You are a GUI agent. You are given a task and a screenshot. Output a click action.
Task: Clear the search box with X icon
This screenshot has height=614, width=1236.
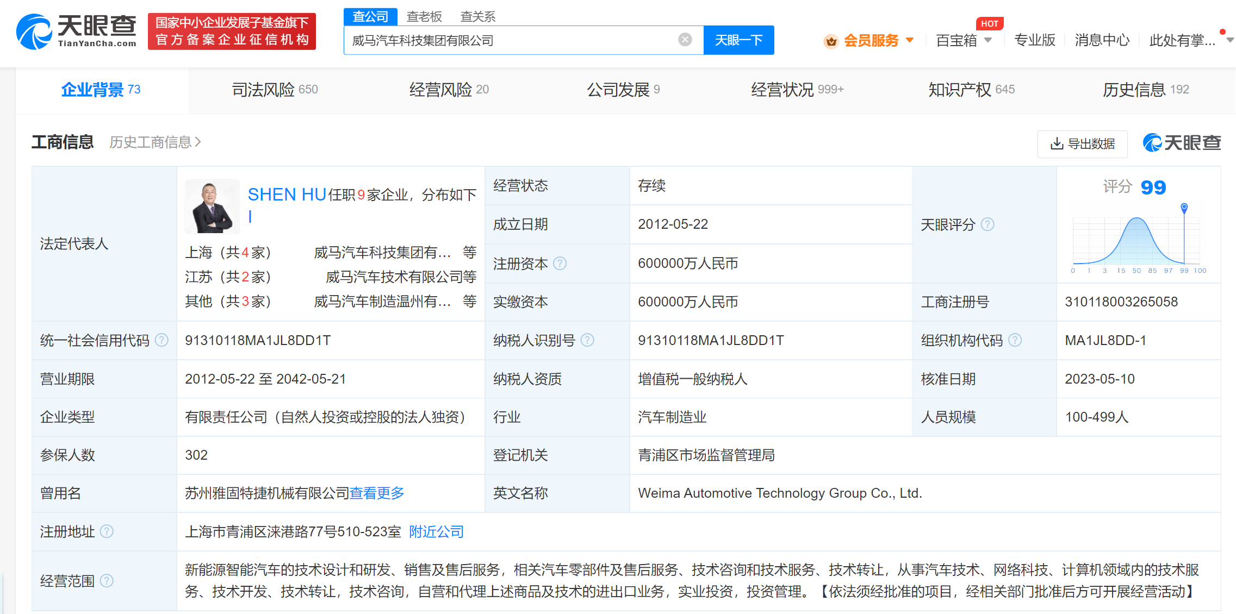685,40
